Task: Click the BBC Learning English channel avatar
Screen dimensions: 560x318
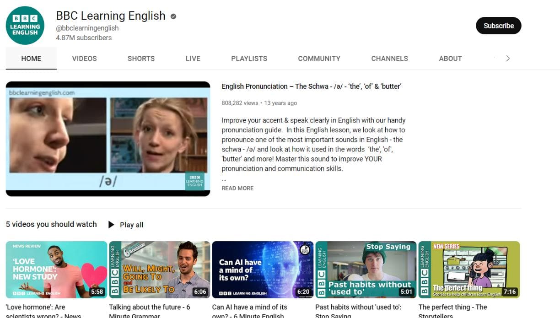Action: (25, 26)
